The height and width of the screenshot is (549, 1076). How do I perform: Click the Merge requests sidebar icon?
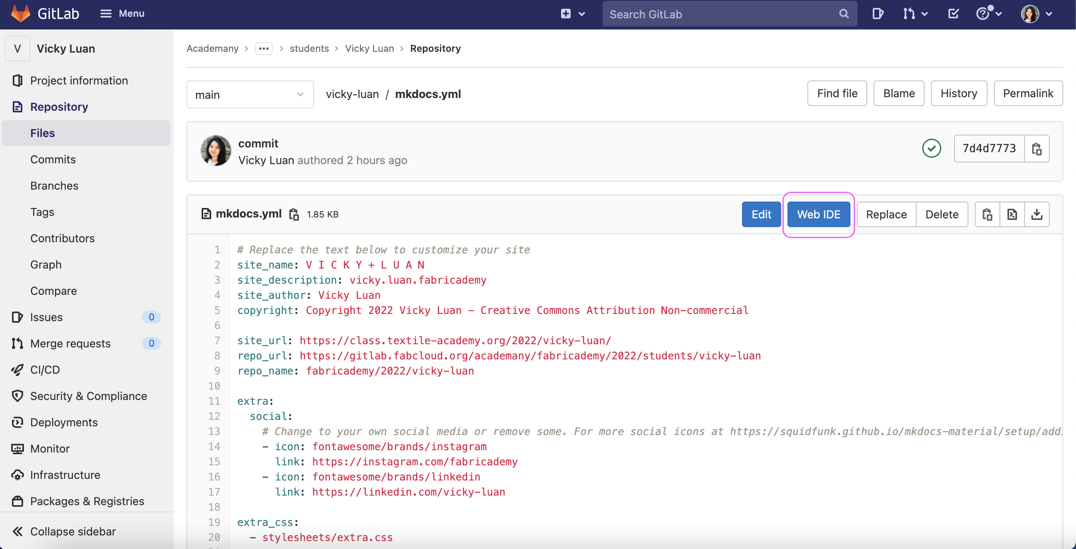[x=17, y=343]
